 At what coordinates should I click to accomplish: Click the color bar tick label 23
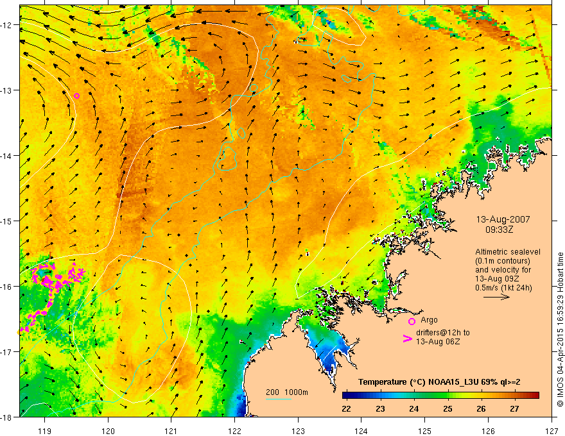(x=380, y=408)
